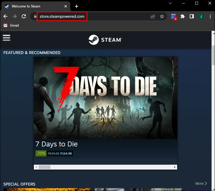The image size is (215, 191).
Task: Close the Welcome to Steam tab
Action: click(66, 6)
